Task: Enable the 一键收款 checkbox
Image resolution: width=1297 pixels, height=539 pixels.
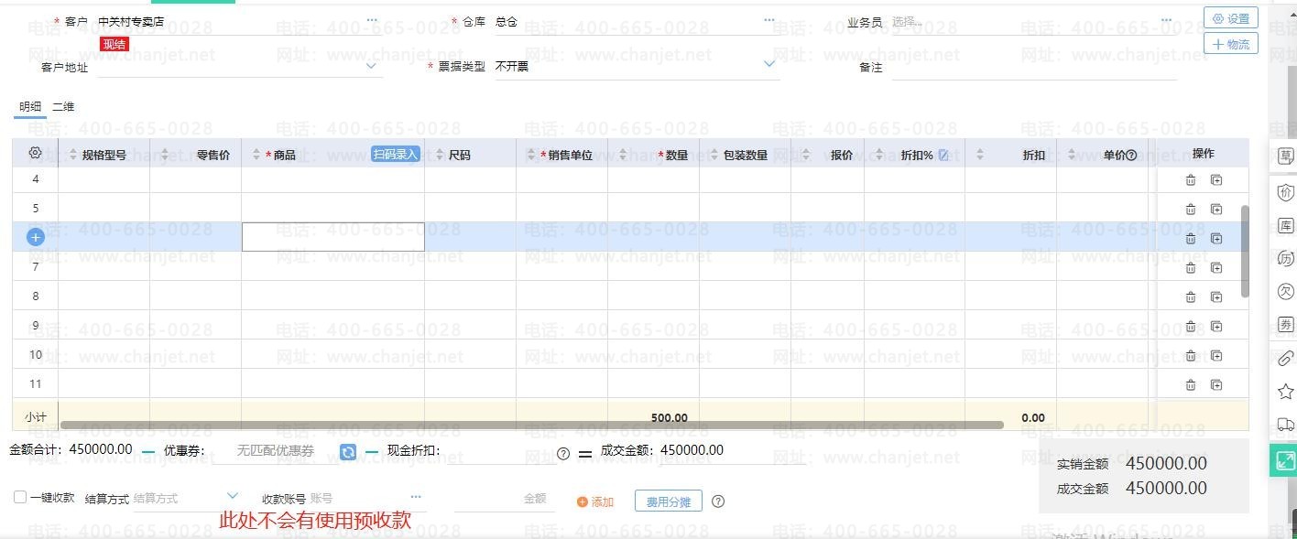Action: [20, 497]
